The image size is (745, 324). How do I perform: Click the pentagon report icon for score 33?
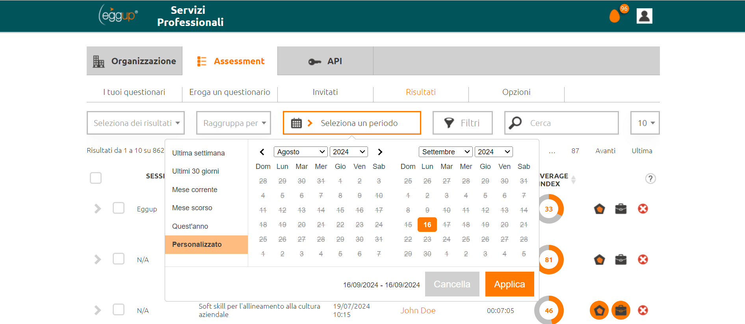click(x=599, y=209)
